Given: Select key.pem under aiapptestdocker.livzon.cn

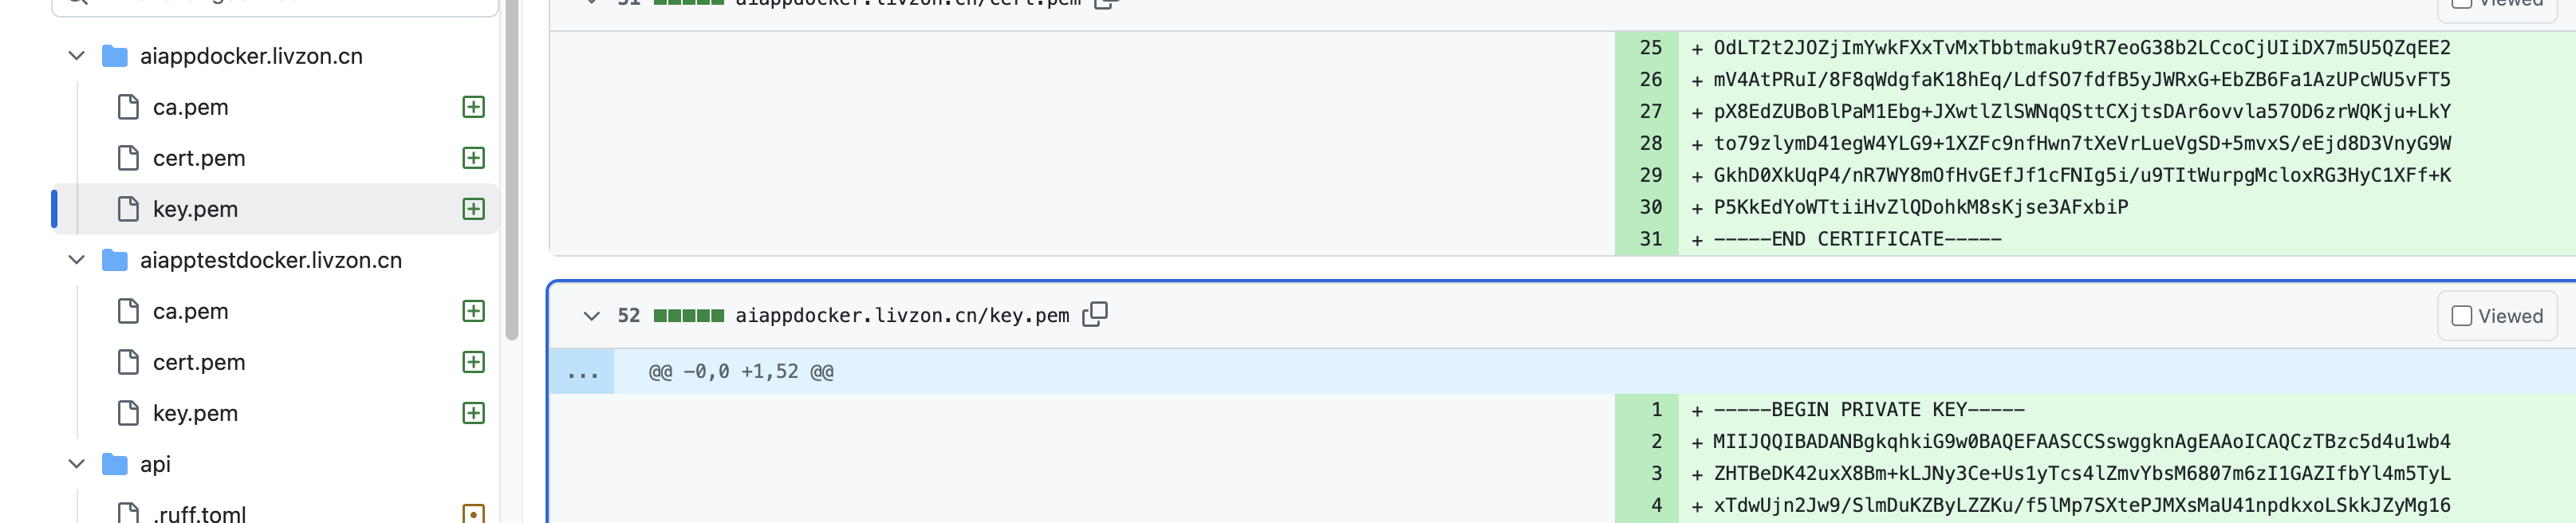Looking at the screenshot, I should pos(195,413).
